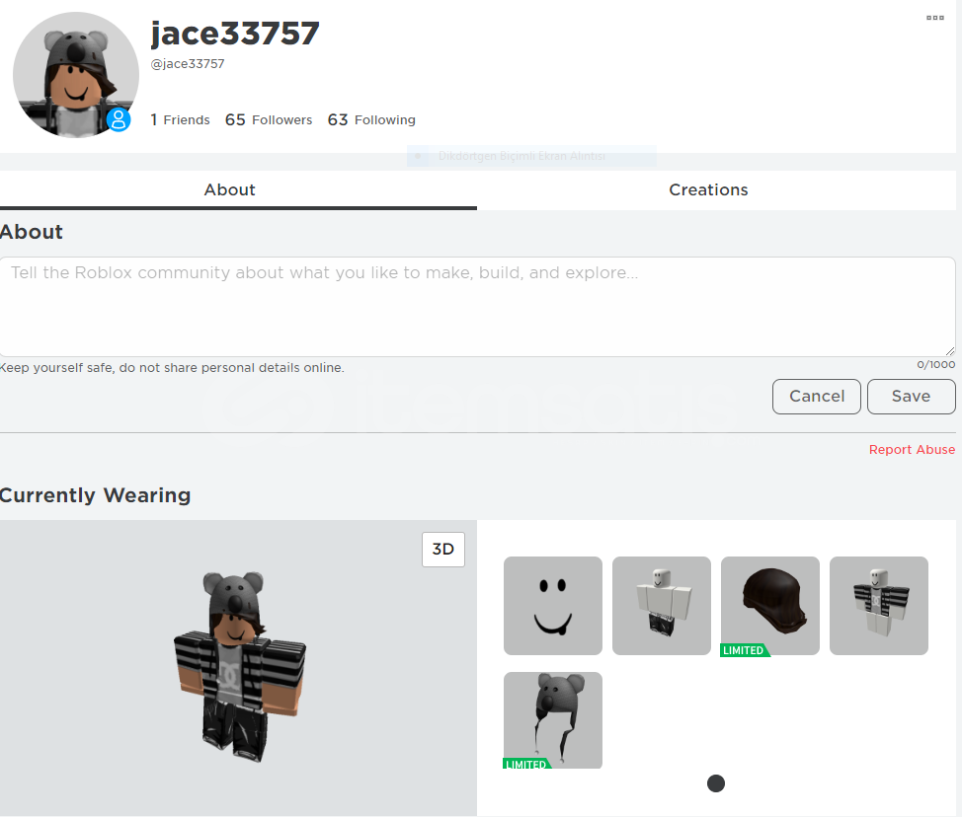Switch to the About tab
This screenshot has height=817, width=962.
tap(238, 190)
